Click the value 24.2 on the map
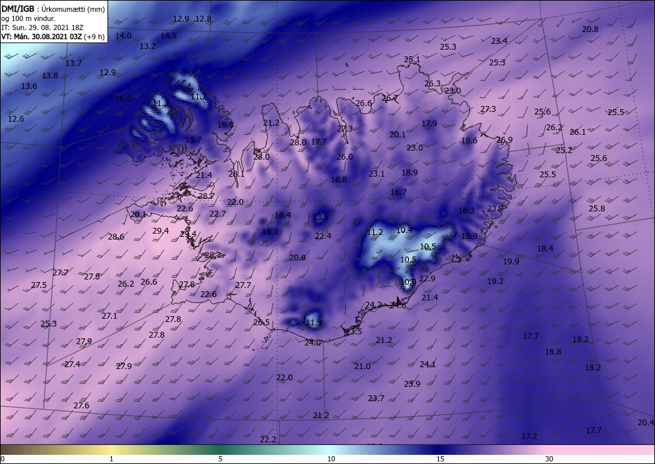 click(373, 304)
